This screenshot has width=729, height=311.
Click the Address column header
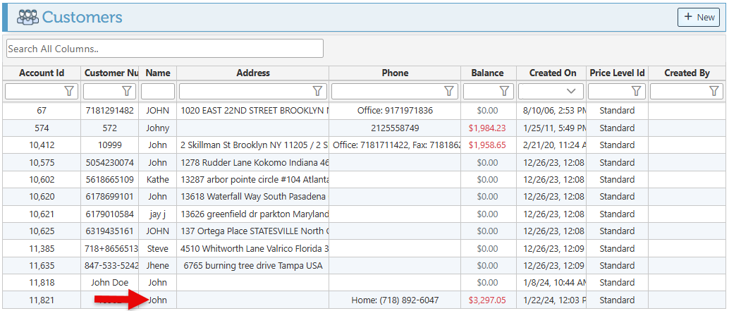pyautogui.click(x=253, y=73)
